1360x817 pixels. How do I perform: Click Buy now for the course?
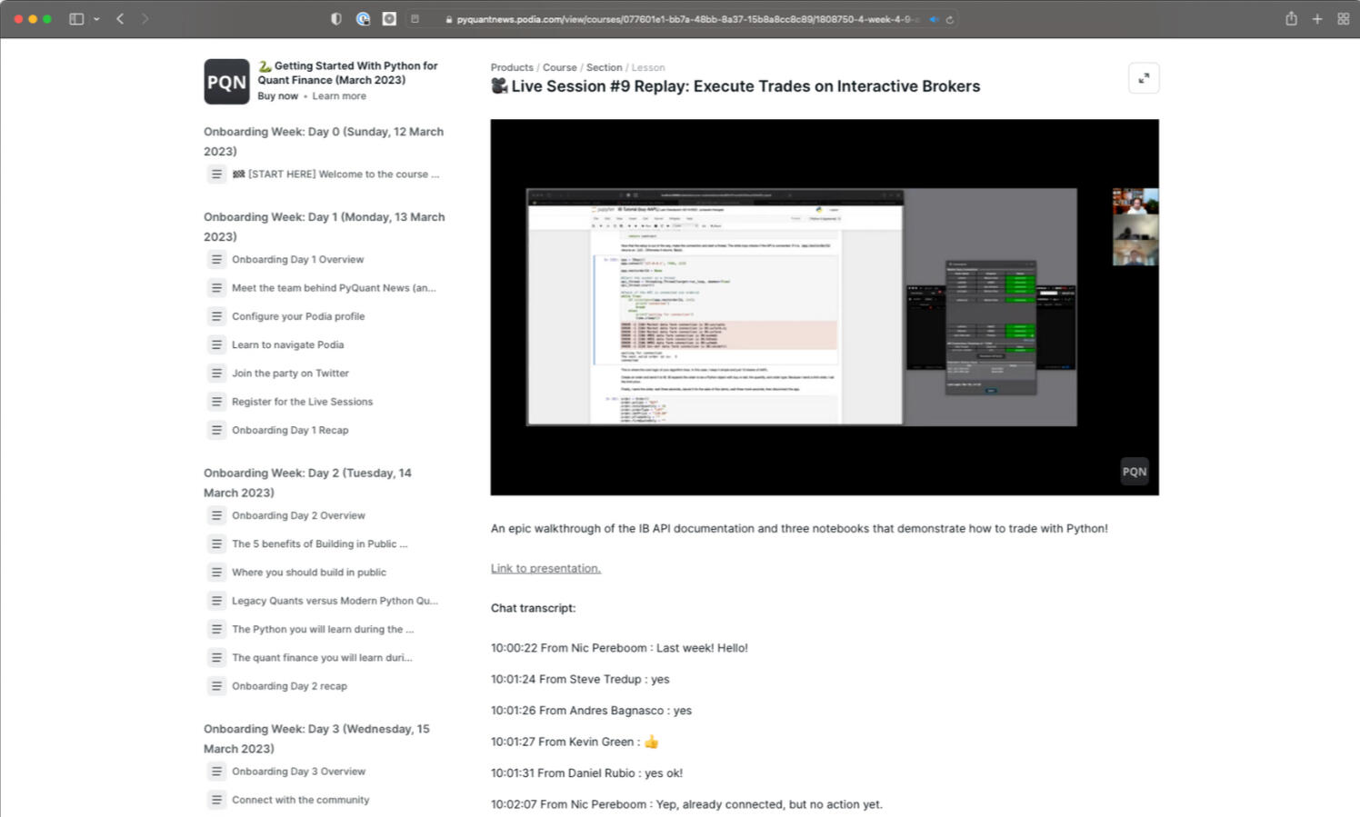coord(277,96)
